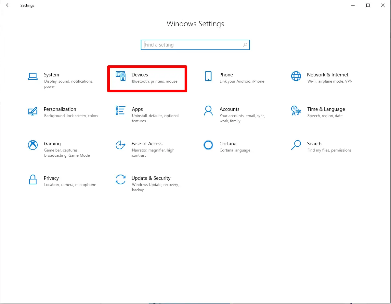This screenshot has height=304, width=391.
Task: Open the Privacy lock icon
Action: (x=33, y=179)
